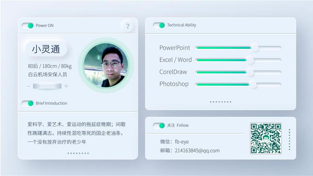Viewport: 313px width, 176px height.
Task: Click the CorelDraw slider knob
Action: [250, 72]
